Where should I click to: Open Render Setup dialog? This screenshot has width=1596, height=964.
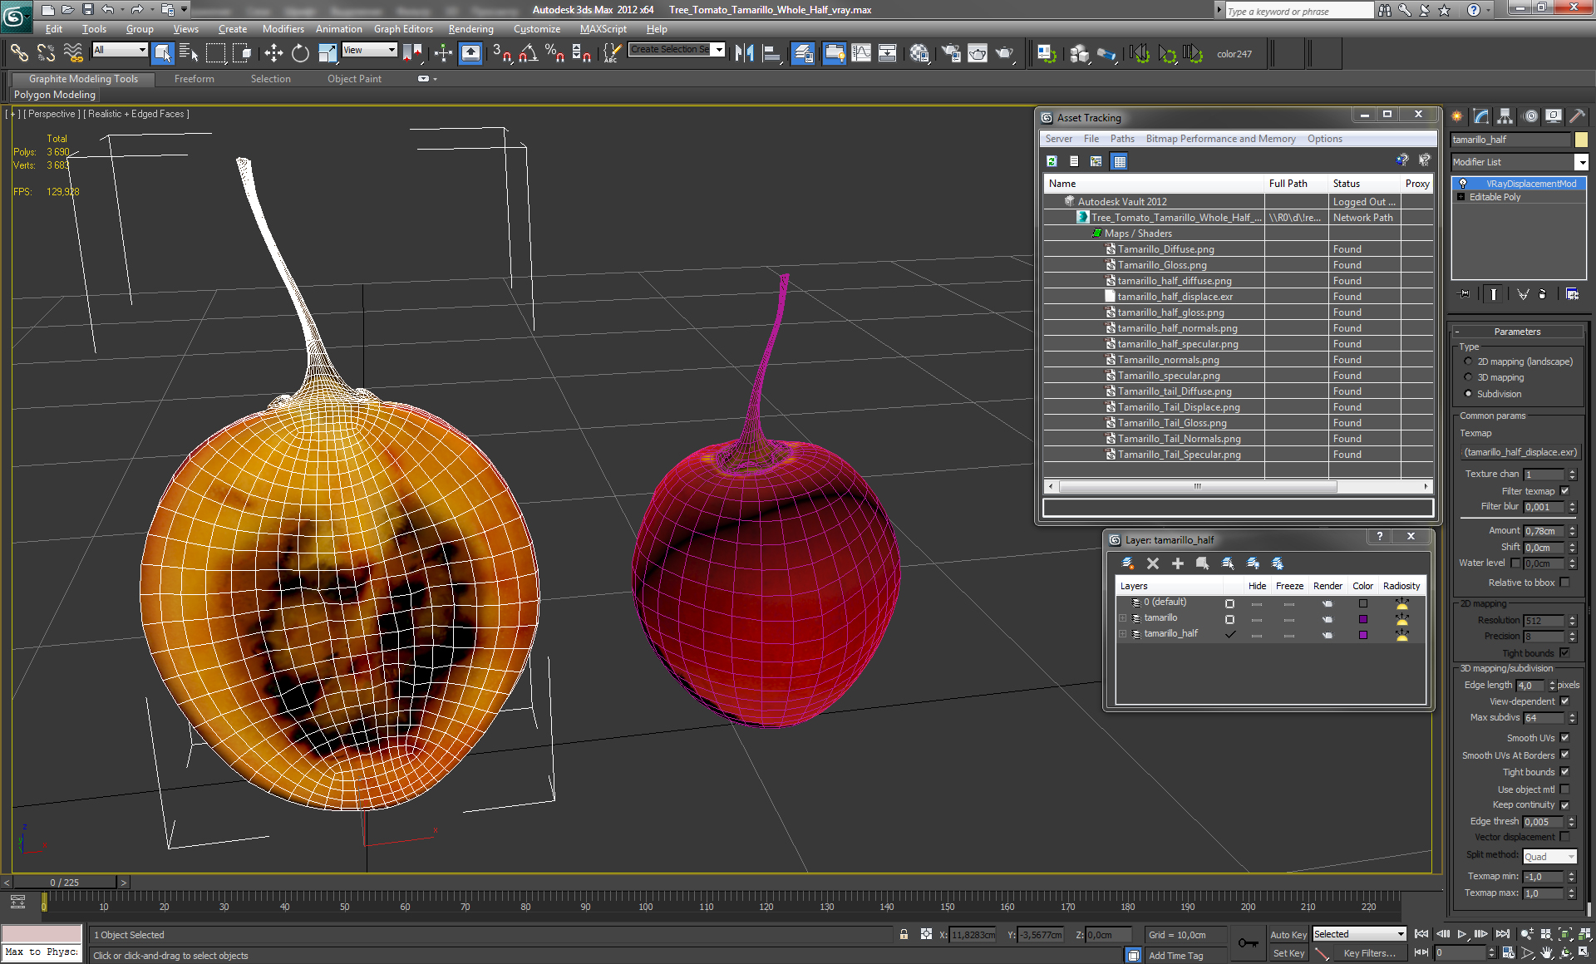(x=951, y=53)
